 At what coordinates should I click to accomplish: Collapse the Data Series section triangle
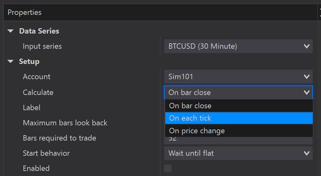coord(11,31)
